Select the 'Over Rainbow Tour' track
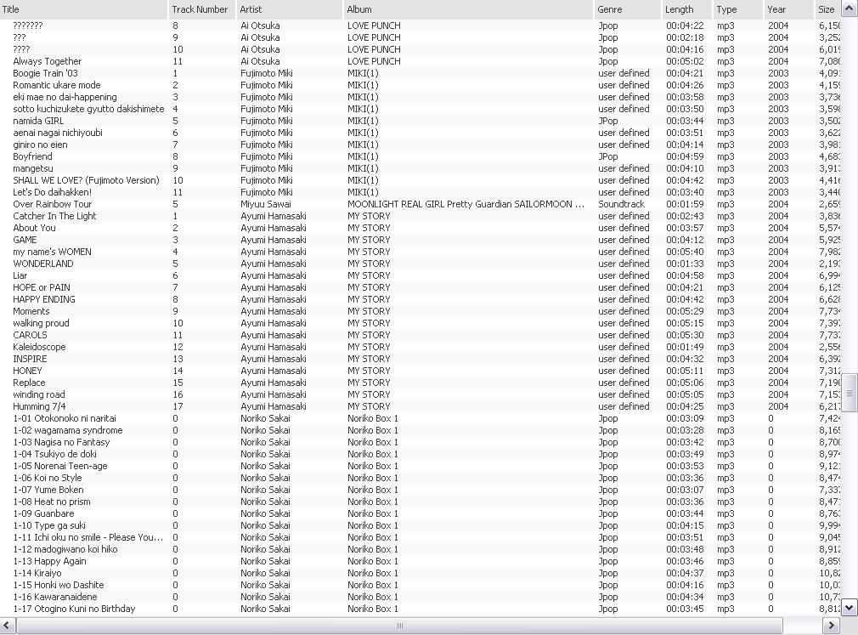The width and height of the screenshot is (858, 635). coord(421,204)
